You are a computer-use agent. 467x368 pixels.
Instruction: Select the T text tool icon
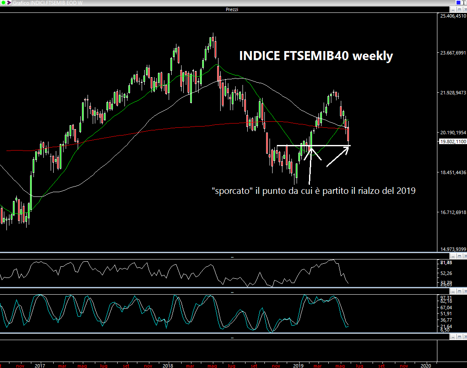[464, 3]
